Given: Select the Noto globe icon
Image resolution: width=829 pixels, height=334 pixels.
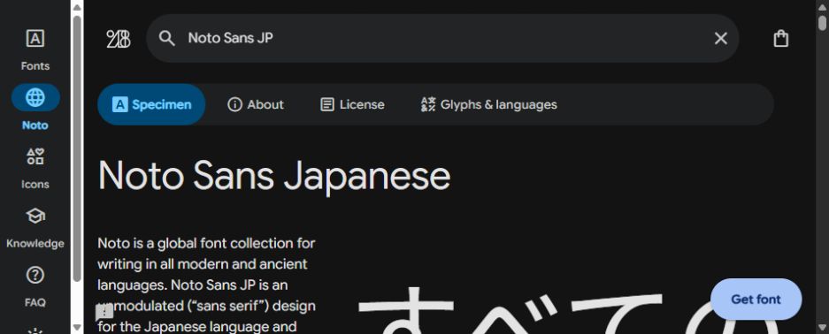Looking at the screenshot, I should [x=35, y=97].
